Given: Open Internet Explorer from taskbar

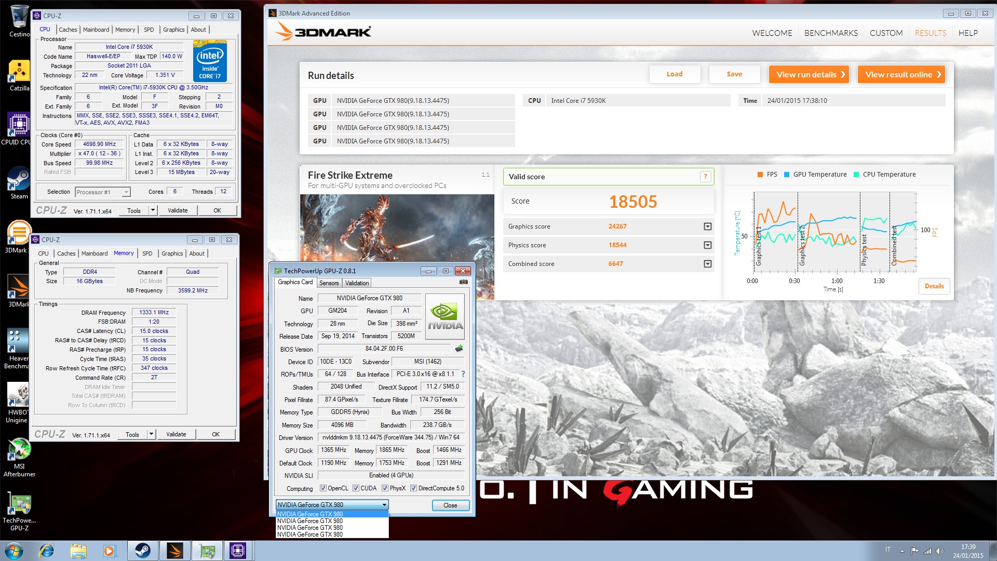Looking at the screenshot, I should [47, 551].
